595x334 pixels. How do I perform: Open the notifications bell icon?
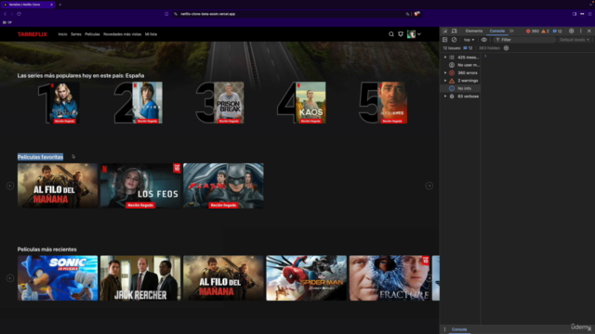(401, 34)
